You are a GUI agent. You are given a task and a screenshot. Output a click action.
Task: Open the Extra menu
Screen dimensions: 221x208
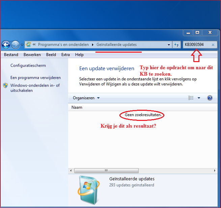tap(65, 55)
